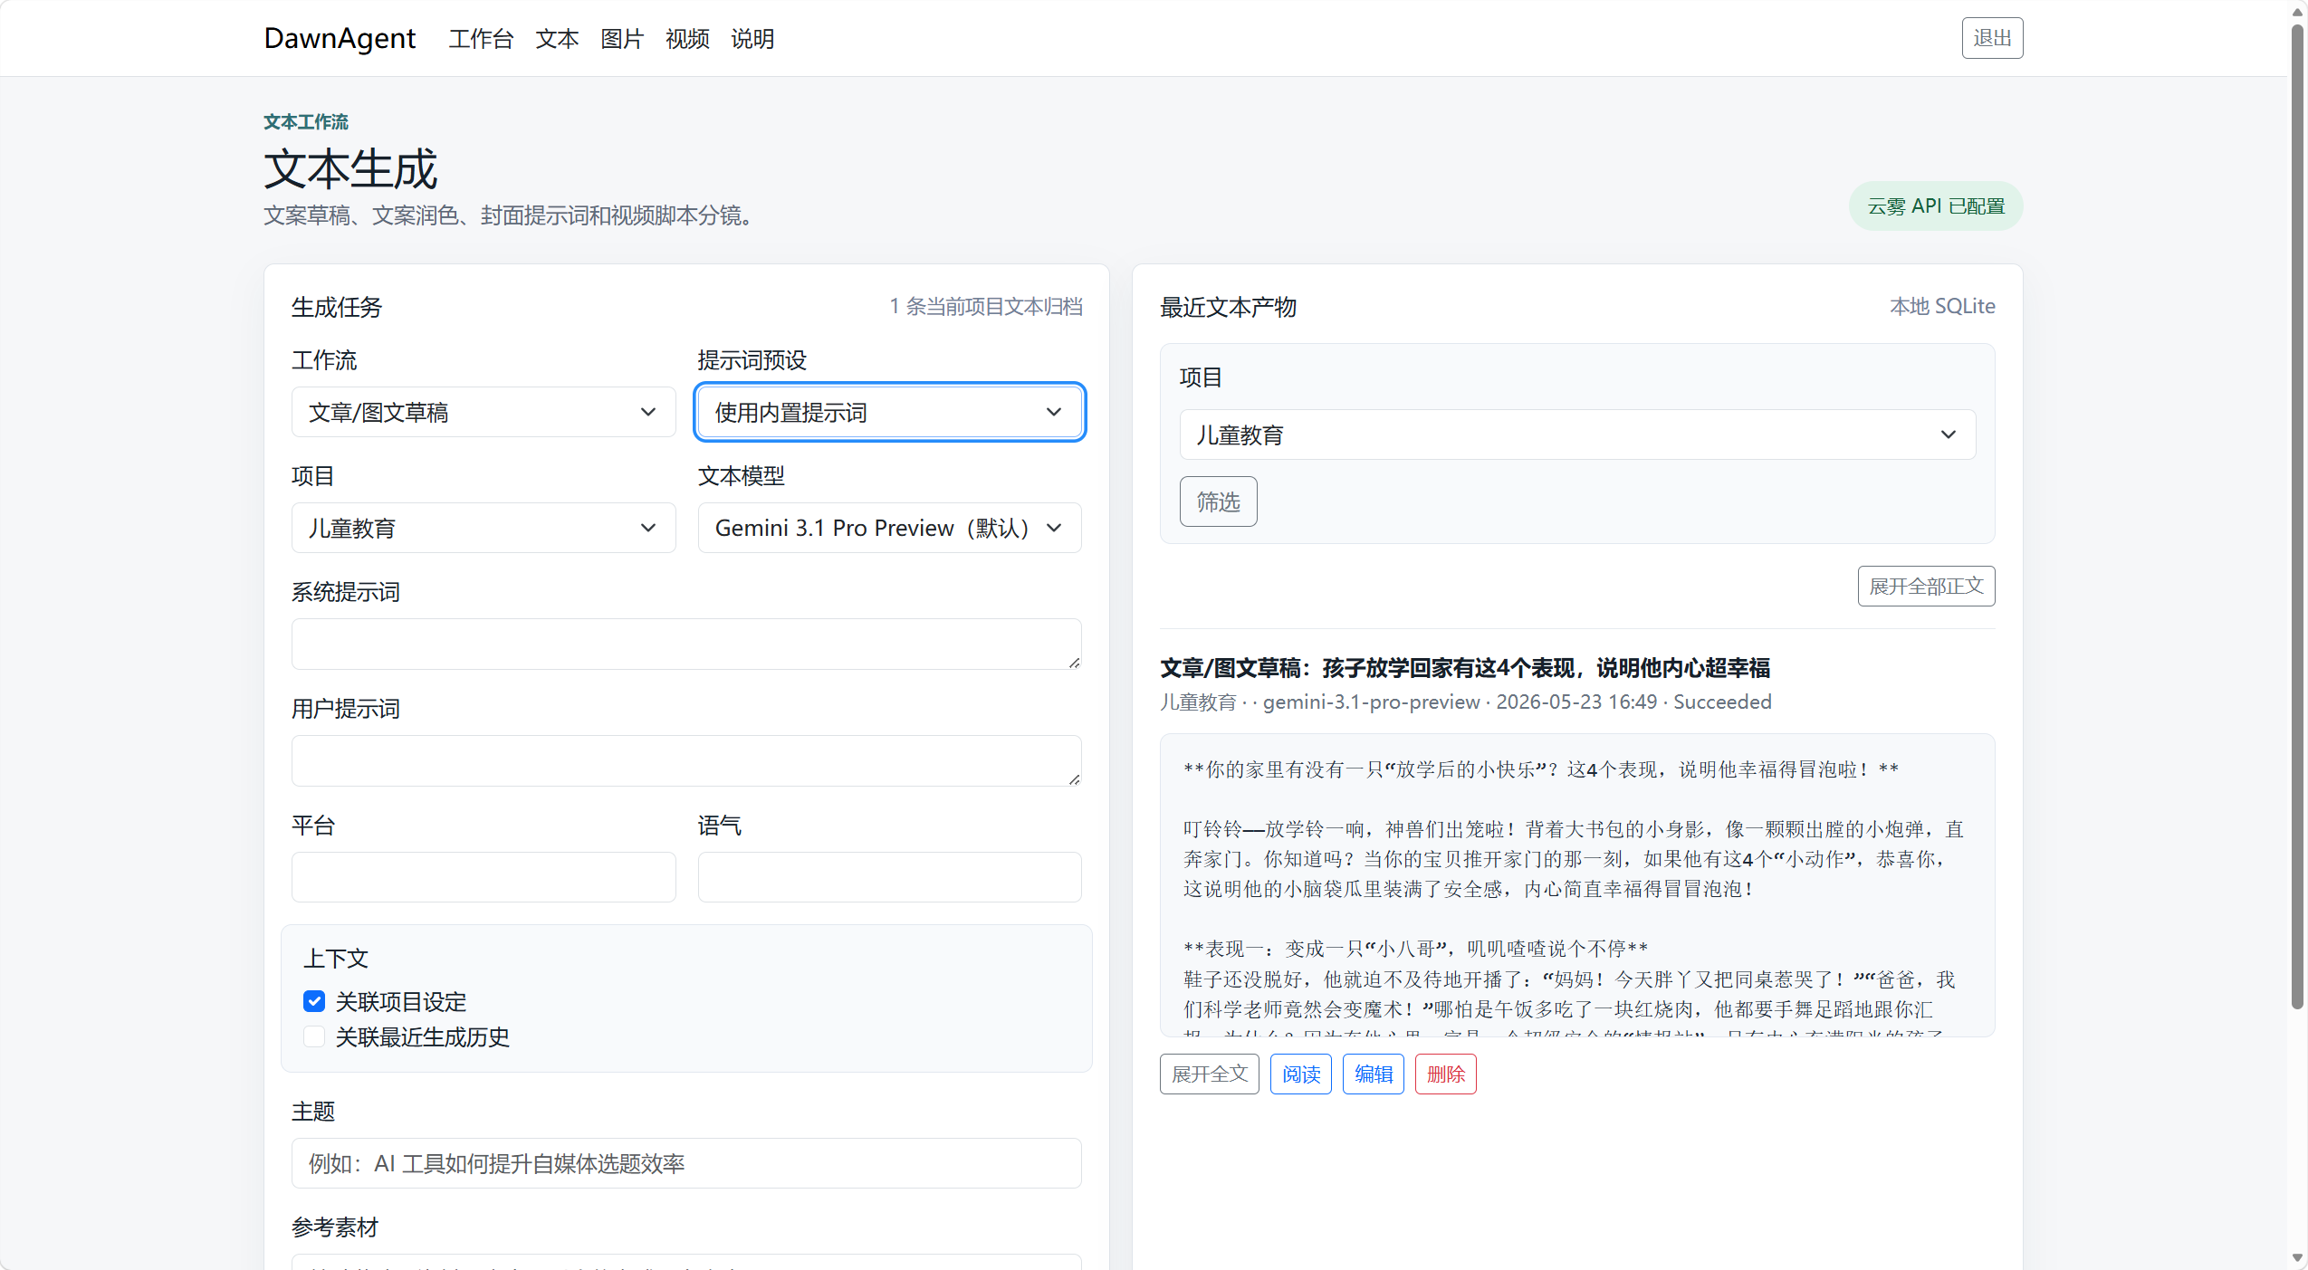Viewport: 2308px width, 1270px height.
Task: Click the scrollbar down arrow
Action: point(2297,1258)
